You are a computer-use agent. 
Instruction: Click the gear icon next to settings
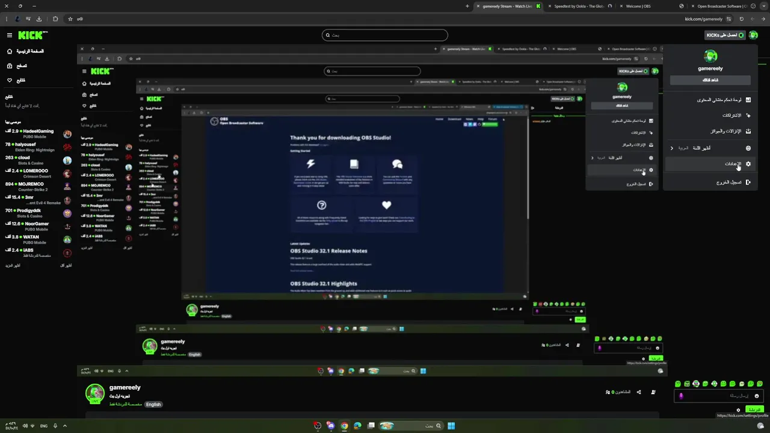pos(748,164)
